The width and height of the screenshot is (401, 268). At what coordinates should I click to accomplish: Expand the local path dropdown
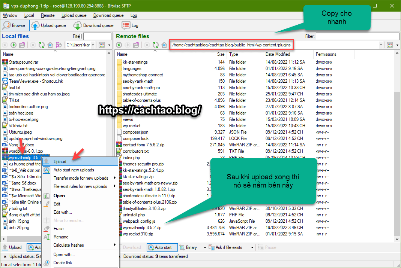coord(93,45)
